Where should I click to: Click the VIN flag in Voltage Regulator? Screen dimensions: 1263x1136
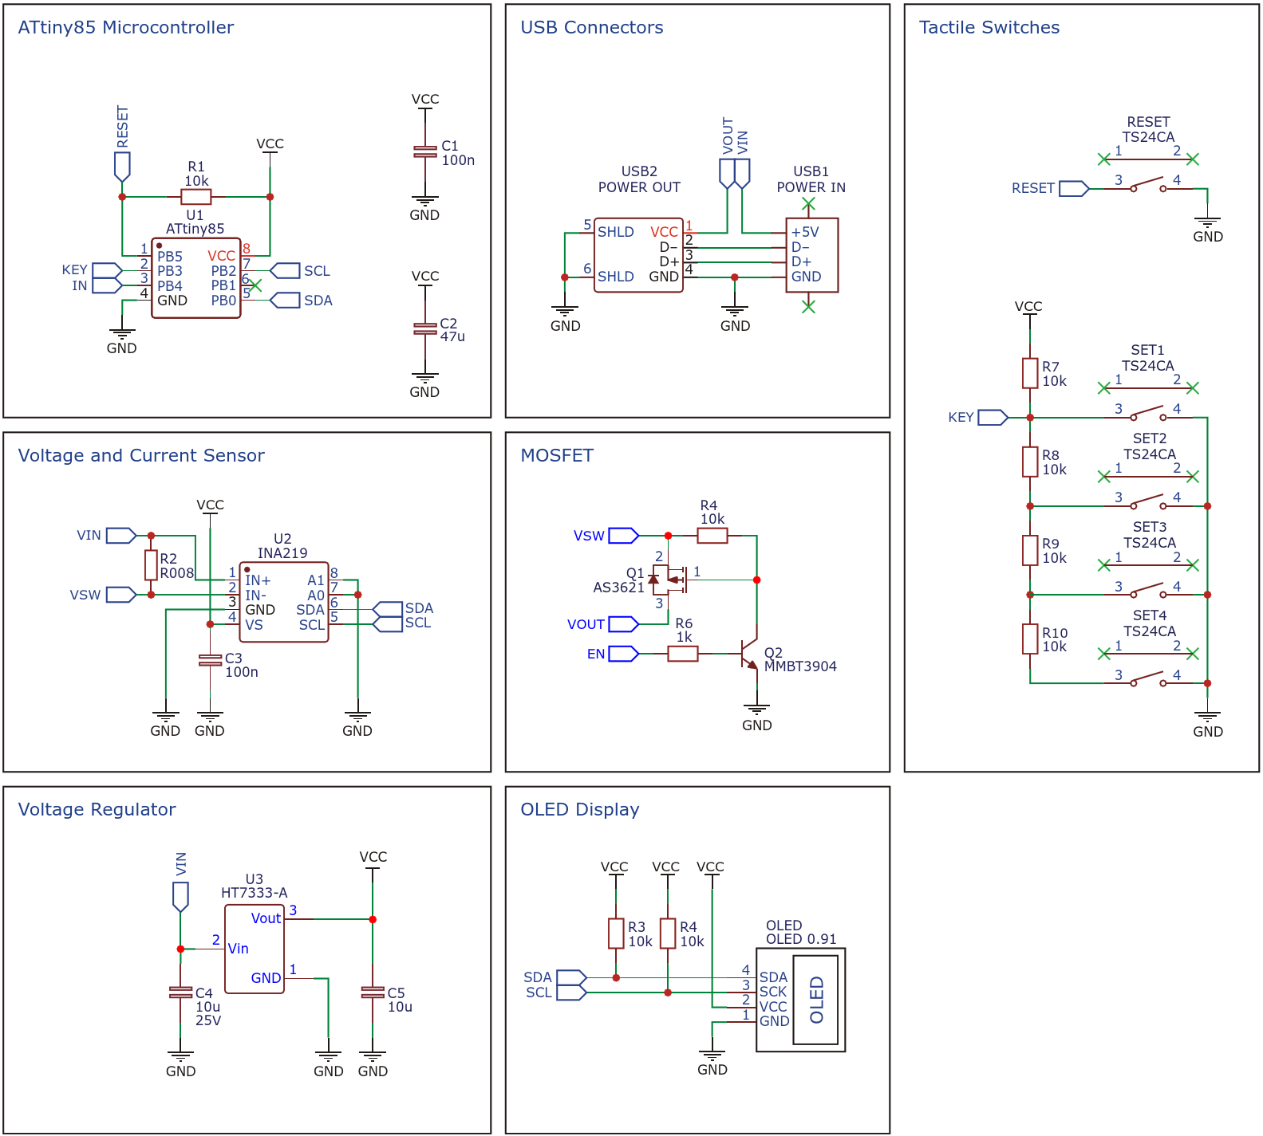coord(181,897)
